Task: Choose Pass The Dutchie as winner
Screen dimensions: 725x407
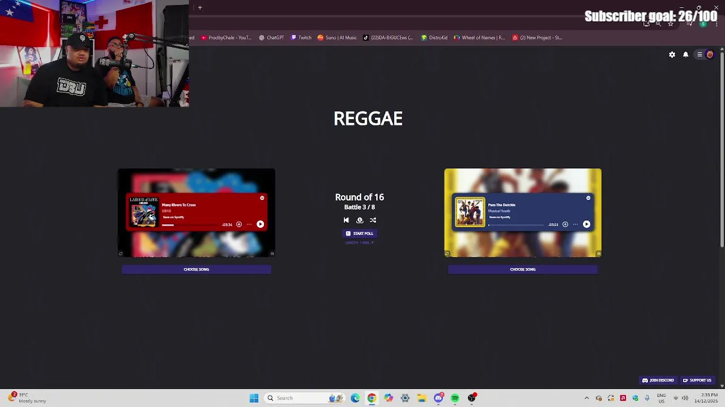Action: click(x=523, y=270)
